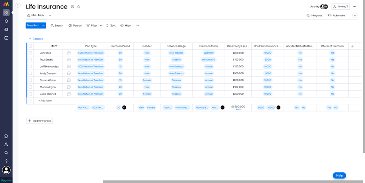Click the invite members icon in the sidebar

click(x=6, y=145)
